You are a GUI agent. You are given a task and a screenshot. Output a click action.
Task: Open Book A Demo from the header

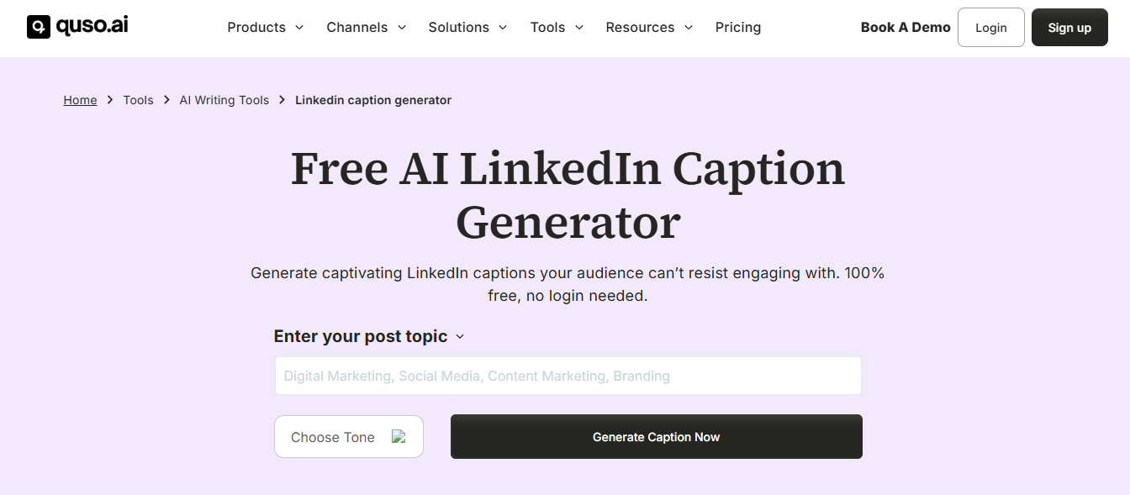coord(906,27)
